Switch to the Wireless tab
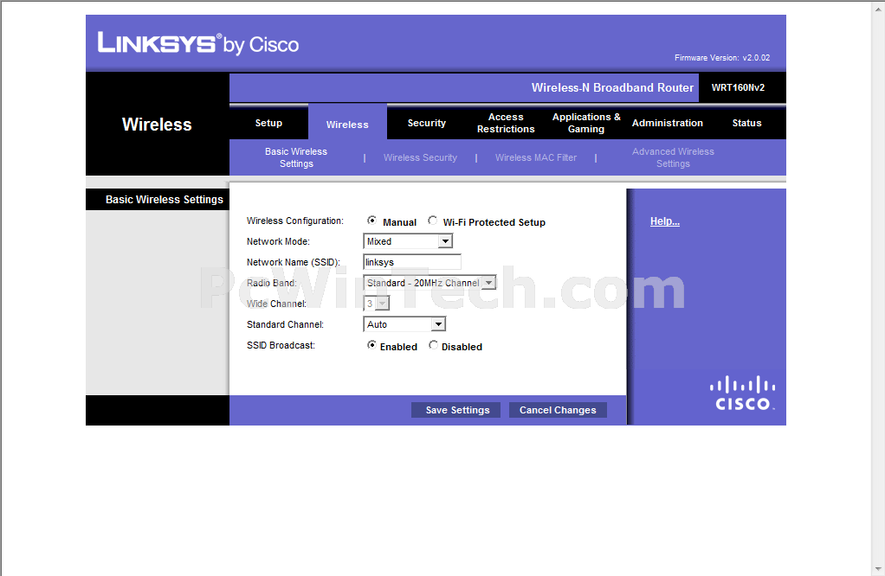Viewport: 885px width, 576px height. tap(347, 124)
